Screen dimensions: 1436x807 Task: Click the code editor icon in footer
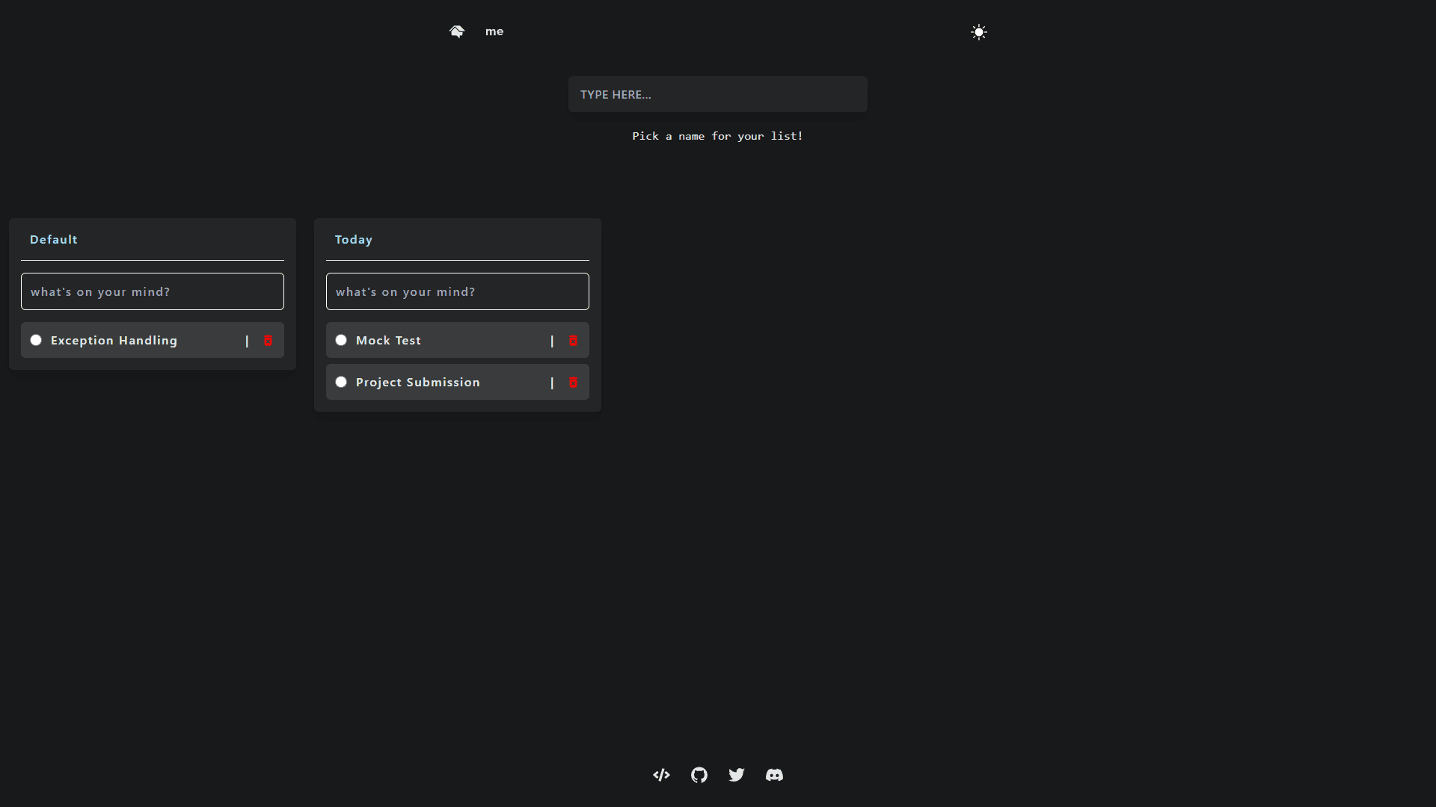coord(662,774)
